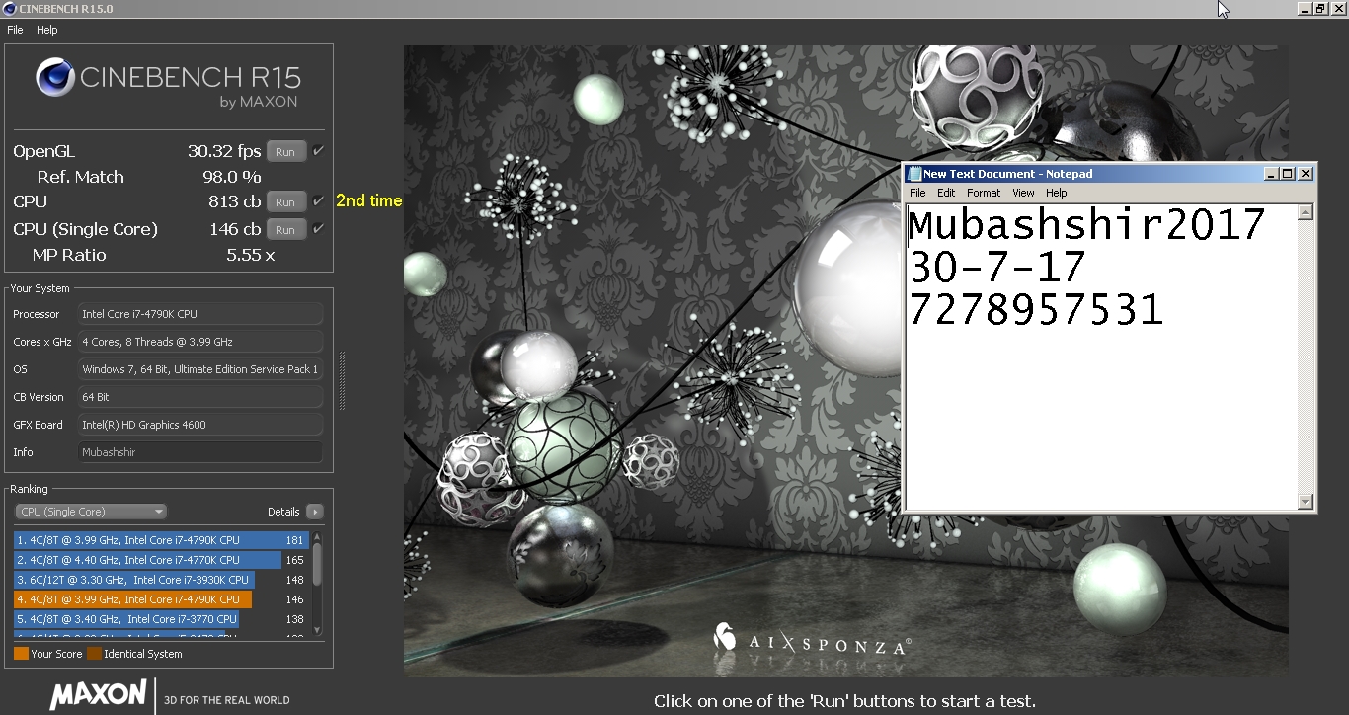Open the CPU (Single Core) ranking dropdown
The width and height of the screenshot is (1349, 715).
(91, 512)
